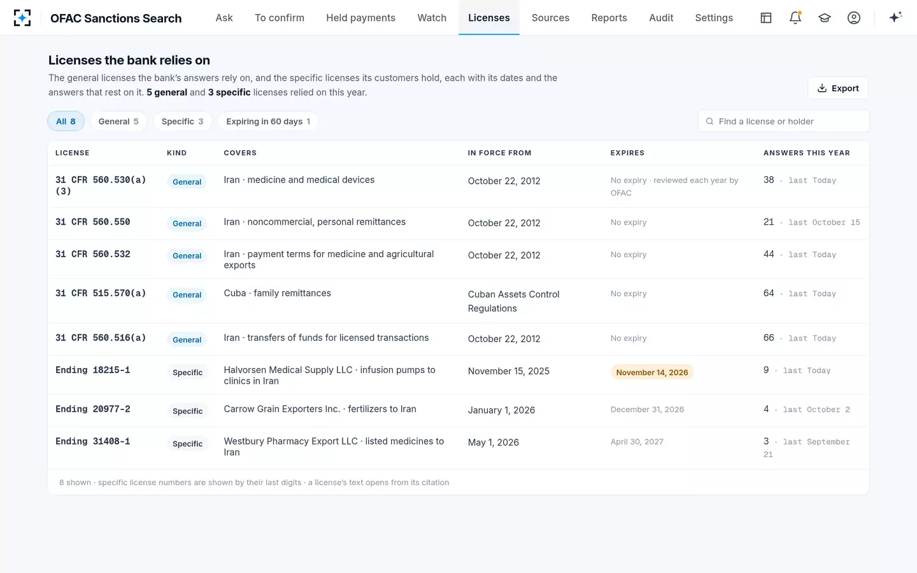
Task: Open citation 31 CFR 560.532
Action: (93, 254)
